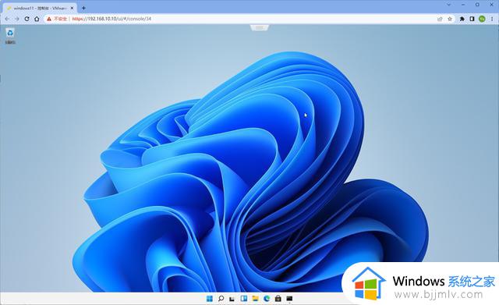Screen dimensions: 499x305
Task: Open the browser extensions puzzle icon
Action: 462,19
